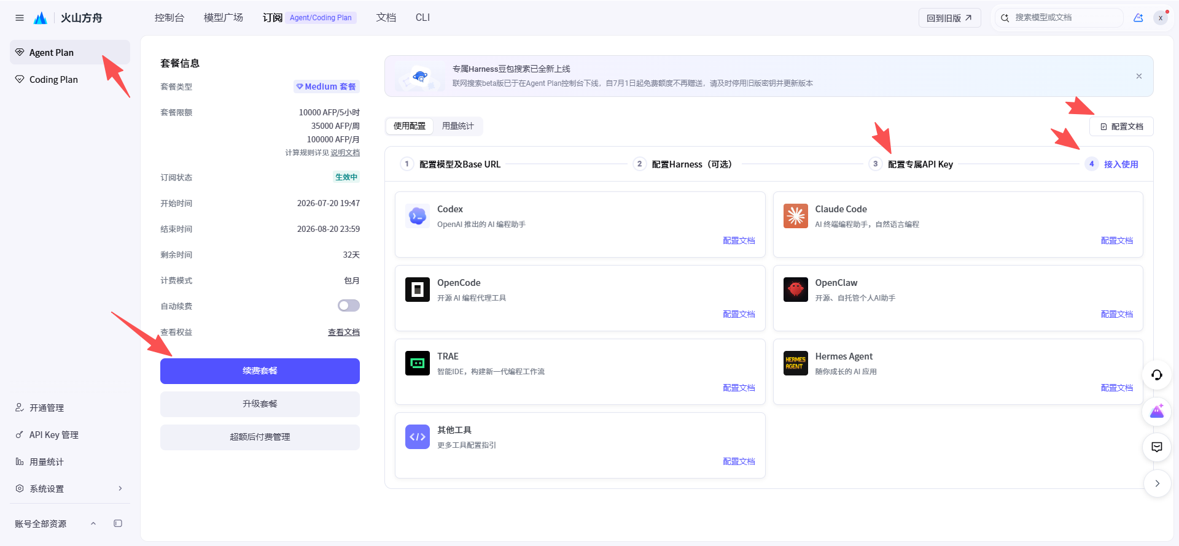Click the Claude Code icon
Image resolution: width=1179 pixels, height=546 pixels.
(796, 216)
